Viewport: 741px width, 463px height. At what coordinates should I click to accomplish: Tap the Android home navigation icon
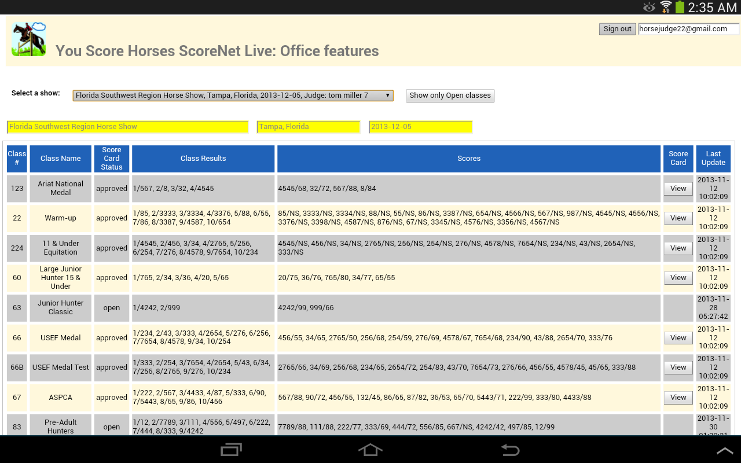[370, 450]
